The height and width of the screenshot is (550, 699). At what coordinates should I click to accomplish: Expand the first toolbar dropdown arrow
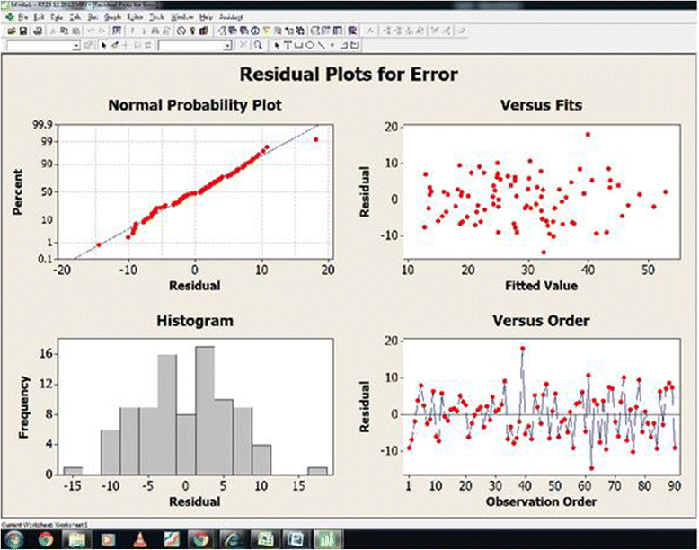[x=75, y=45]
